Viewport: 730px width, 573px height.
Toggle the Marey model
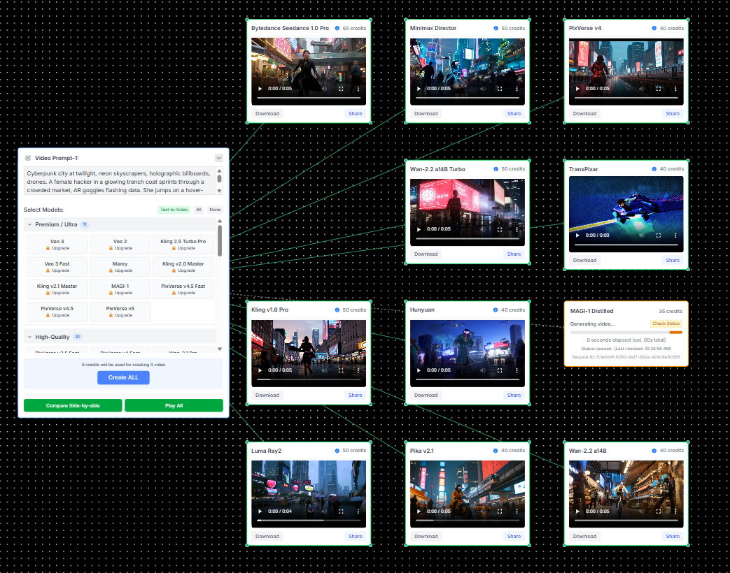click(120, 267)
